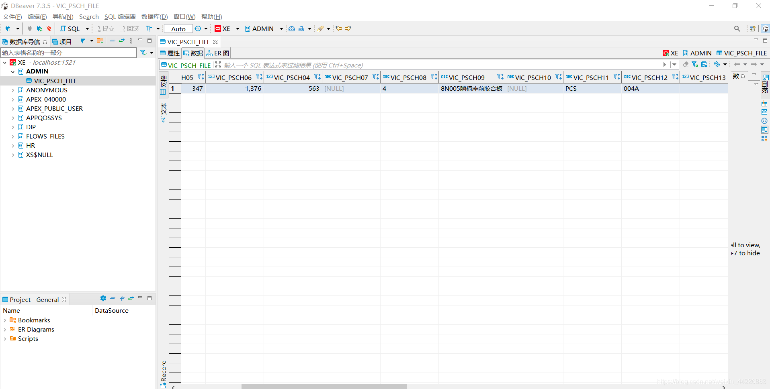Toggle Auto commit mode

tap(178, 29)
